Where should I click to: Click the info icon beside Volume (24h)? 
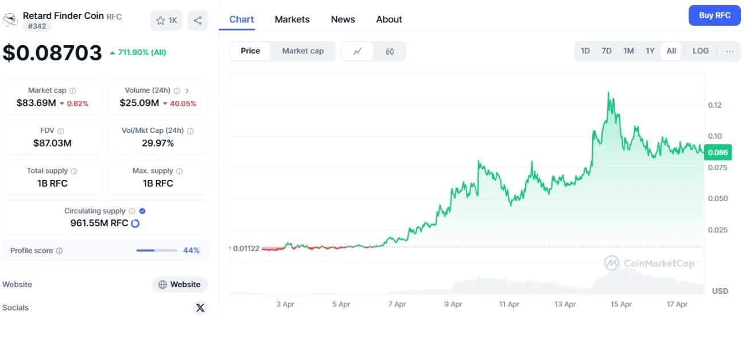click(177, 91)
